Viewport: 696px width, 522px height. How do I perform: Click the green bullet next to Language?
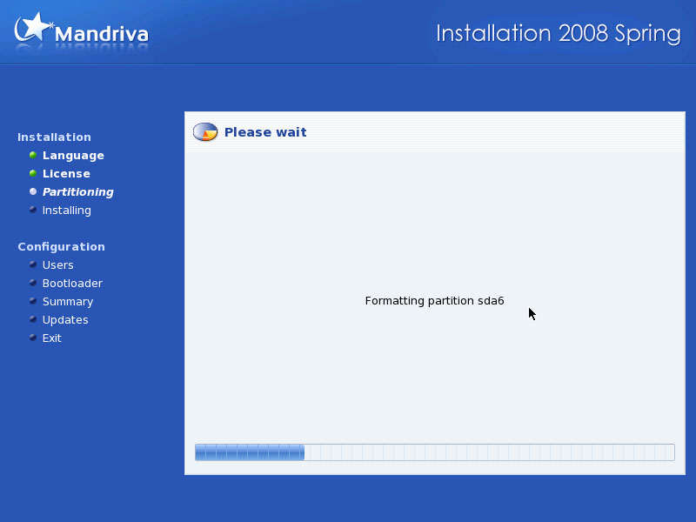[x=33, y=155]
